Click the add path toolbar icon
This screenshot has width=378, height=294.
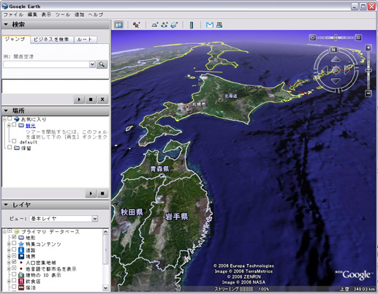(x=165, y=25)
